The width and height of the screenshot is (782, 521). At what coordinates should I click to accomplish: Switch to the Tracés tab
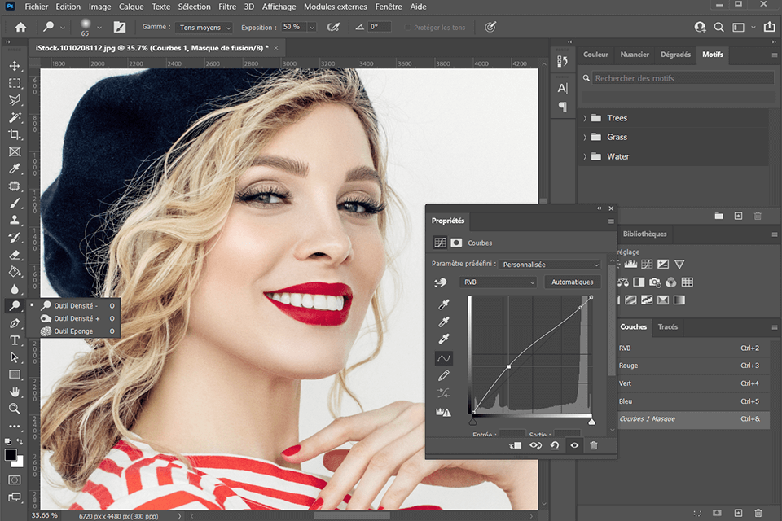coord(668,326)
